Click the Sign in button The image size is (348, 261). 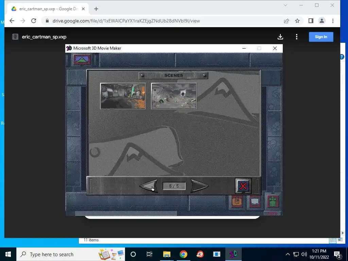[321, 37]
